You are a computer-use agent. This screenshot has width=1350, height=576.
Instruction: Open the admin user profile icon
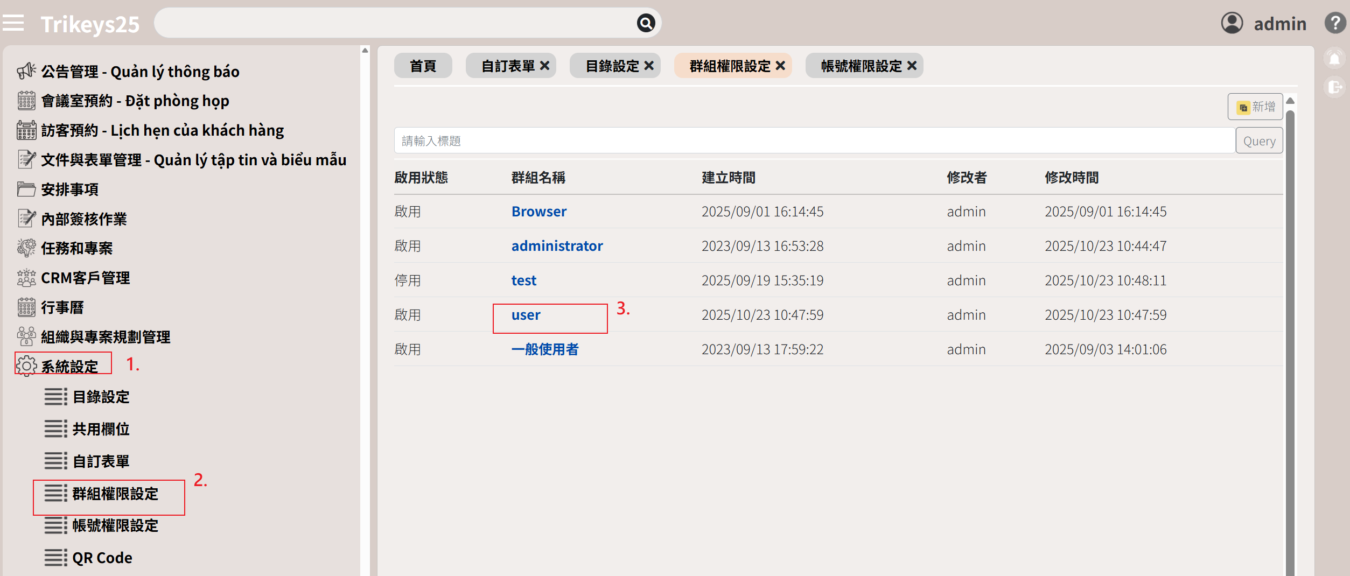click(x=1232, y=23)
